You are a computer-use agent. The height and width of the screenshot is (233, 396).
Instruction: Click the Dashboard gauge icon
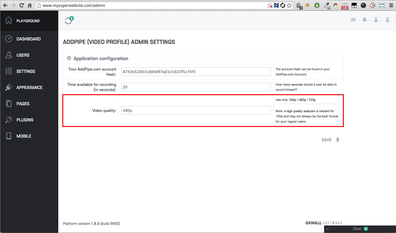9,39
